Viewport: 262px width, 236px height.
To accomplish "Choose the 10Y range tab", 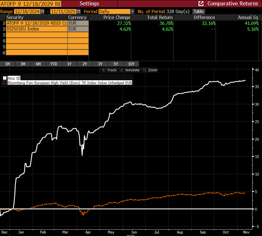I will click(x=131, y=64).
